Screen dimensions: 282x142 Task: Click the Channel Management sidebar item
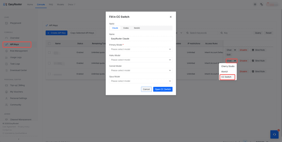click(x=19, y=119)
